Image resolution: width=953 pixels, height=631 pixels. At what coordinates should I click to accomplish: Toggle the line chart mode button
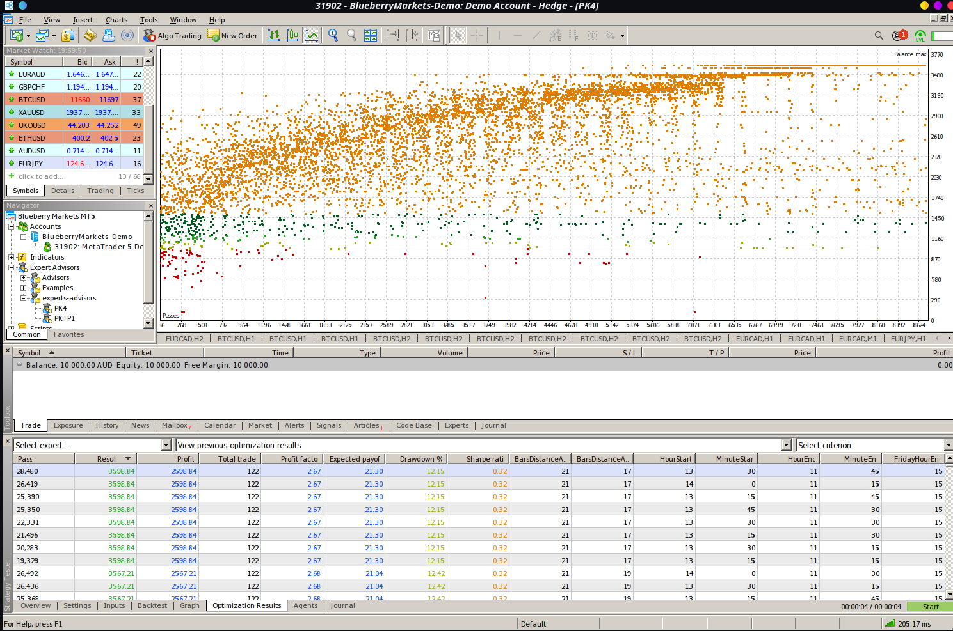click(x=312, y=35)
